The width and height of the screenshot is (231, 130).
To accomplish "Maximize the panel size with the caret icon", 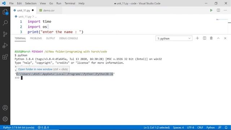I will [218, 38].
